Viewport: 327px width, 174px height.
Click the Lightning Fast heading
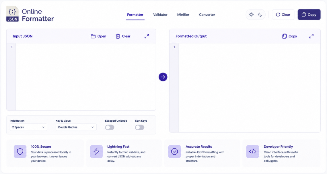tap(118, 147)
